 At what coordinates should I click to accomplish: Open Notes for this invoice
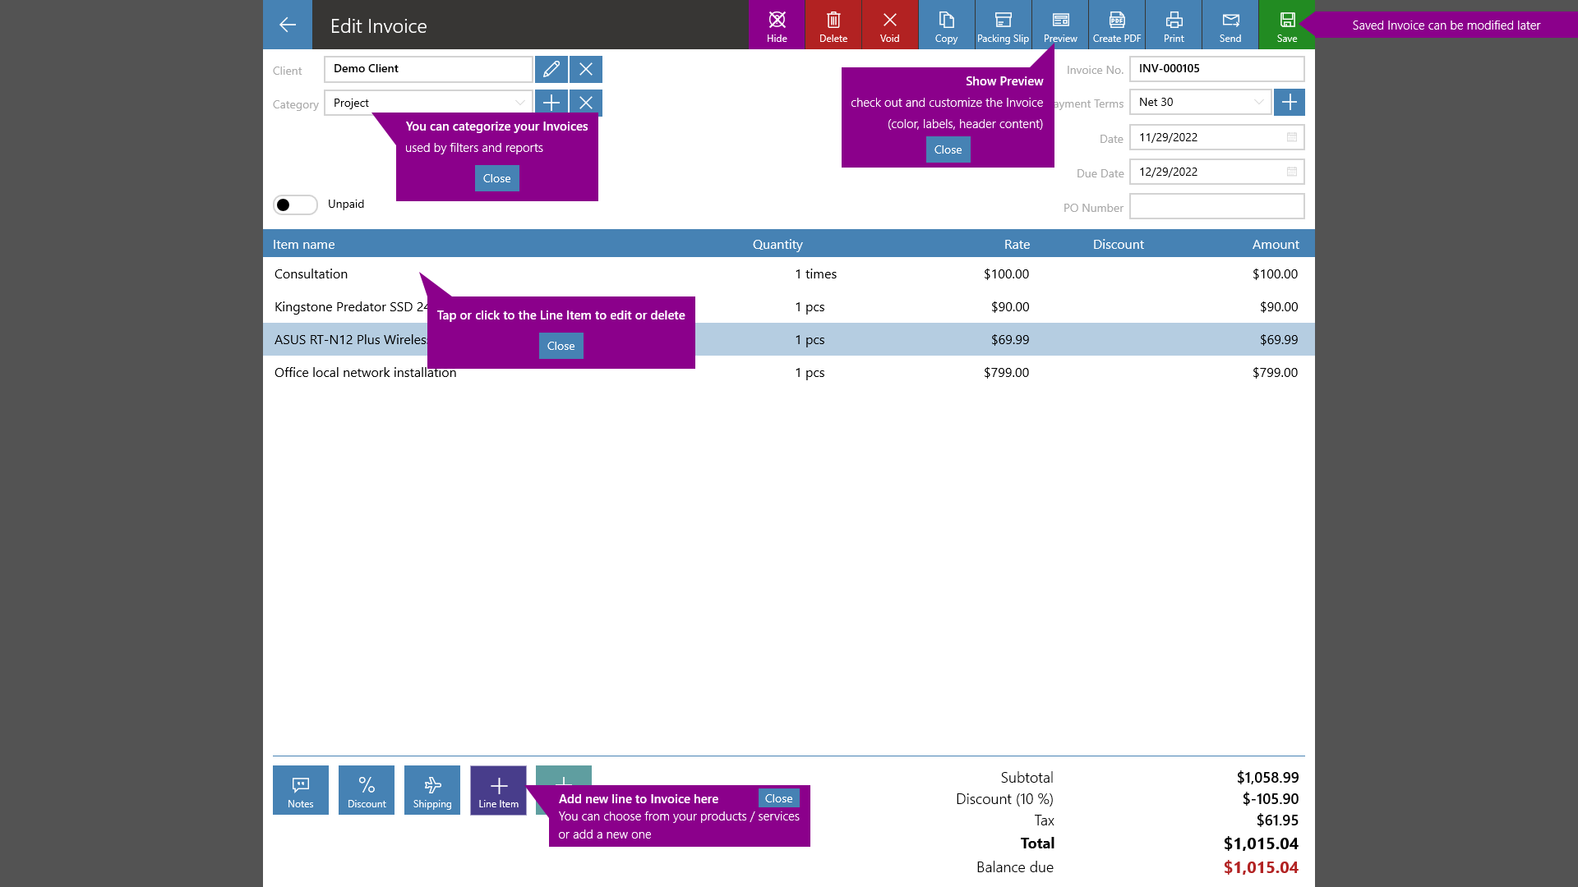(x=300, y=789)
